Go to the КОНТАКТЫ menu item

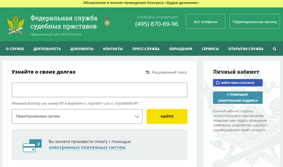pos(113,49)
